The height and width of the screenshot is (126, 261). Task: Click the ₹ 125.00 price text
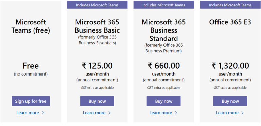(x=97, y=66)
